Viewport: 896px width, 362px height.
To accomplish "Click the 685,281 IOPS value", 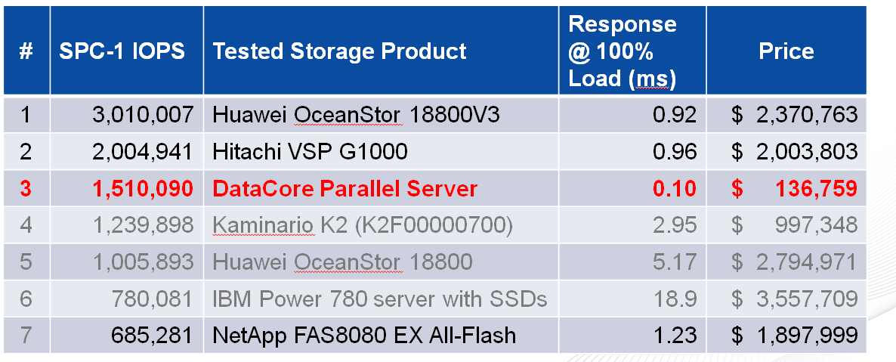I will click(151, 334).
